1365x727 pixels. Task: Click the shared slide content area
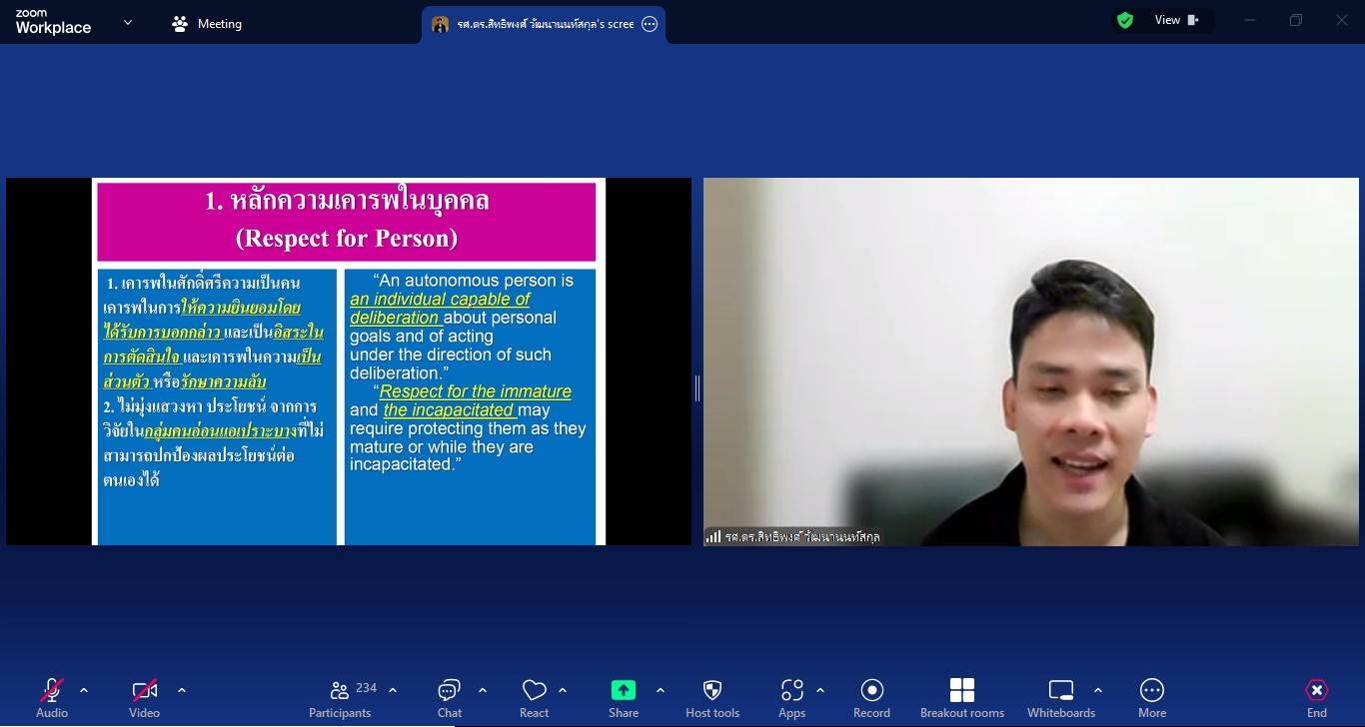pyautogui.click(x=349, y=362)
